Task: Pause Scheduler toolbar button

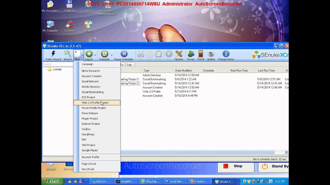Action: [x=124, y=55]
